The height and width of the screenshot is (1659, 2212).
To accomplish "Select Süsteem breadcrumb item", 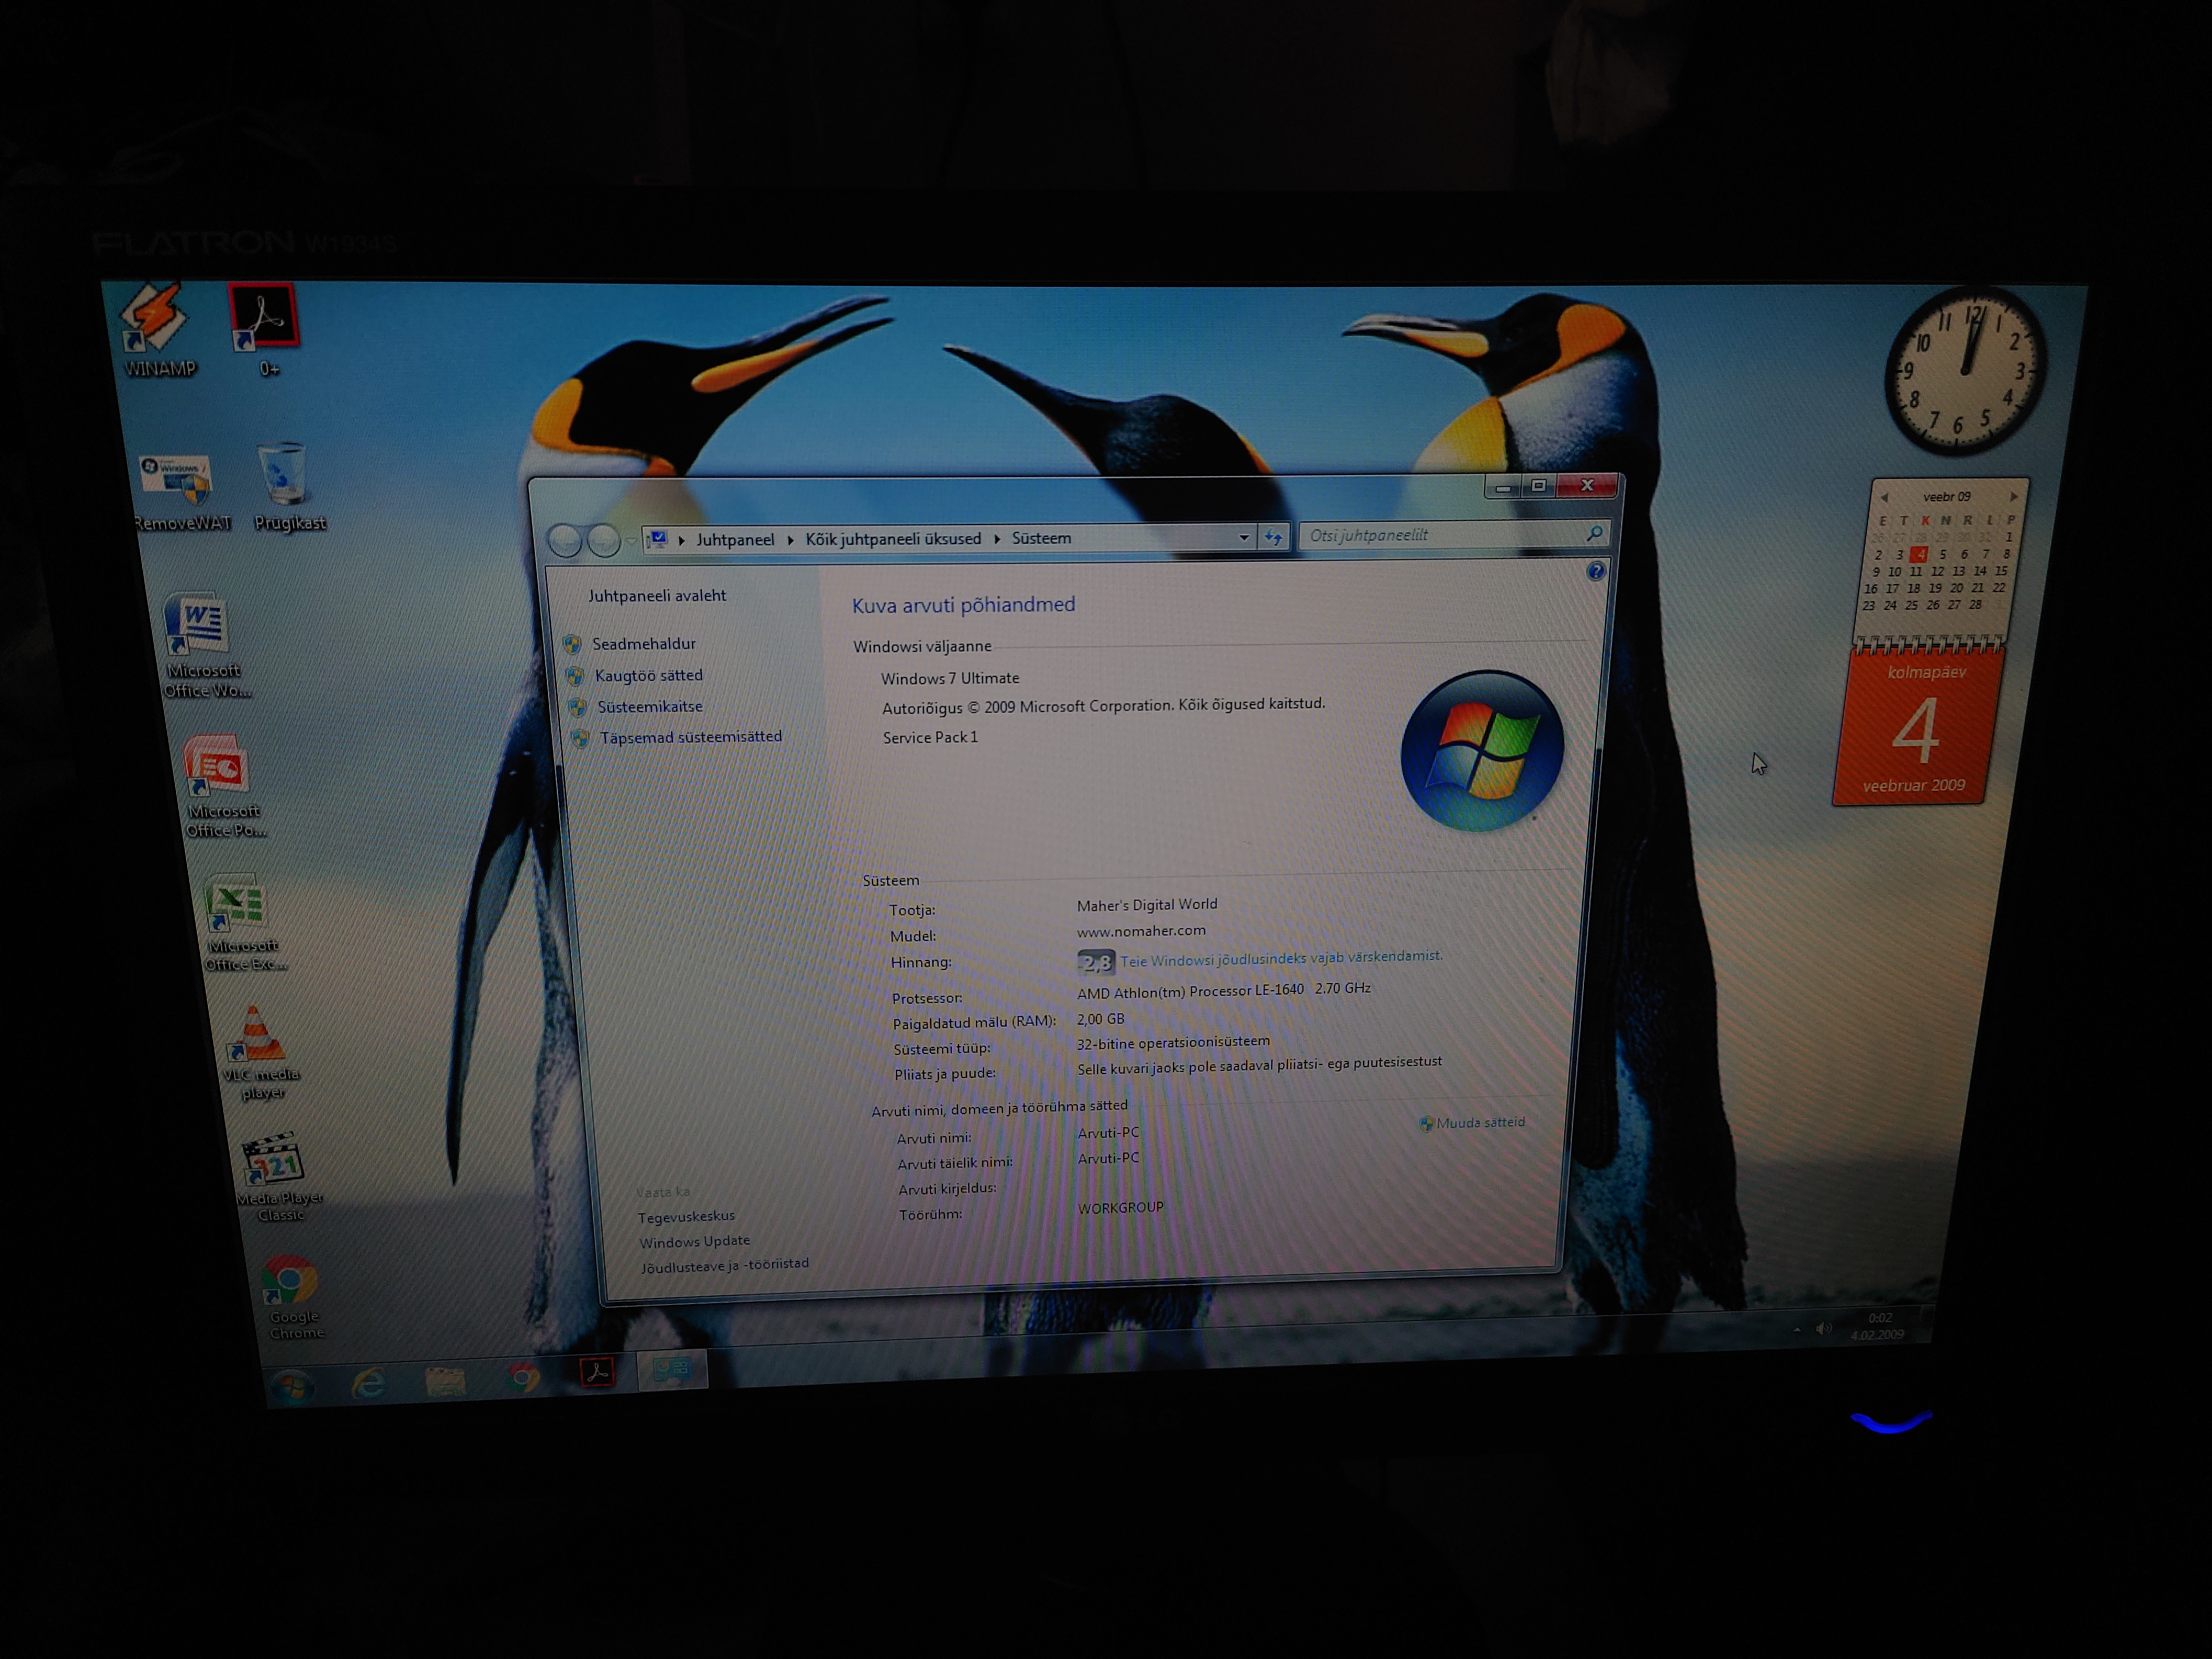I will (x=1041, y=538).
